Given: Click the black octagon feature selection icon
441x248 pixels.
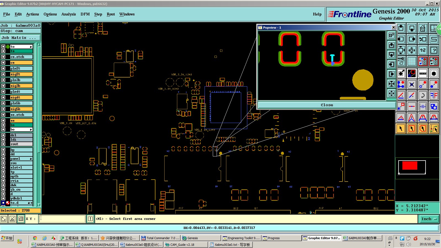Looking at the screenshot, I should (x=434, y=73).
